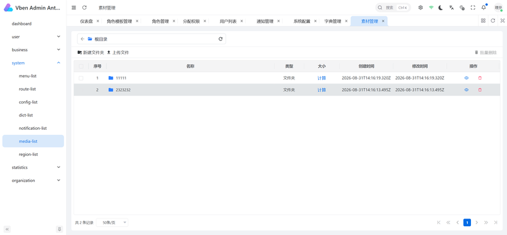Image resolution: width=507 pixels, height=235 pixels.
Task: Close the 通知管理 tab
Action: coord(278,21)
